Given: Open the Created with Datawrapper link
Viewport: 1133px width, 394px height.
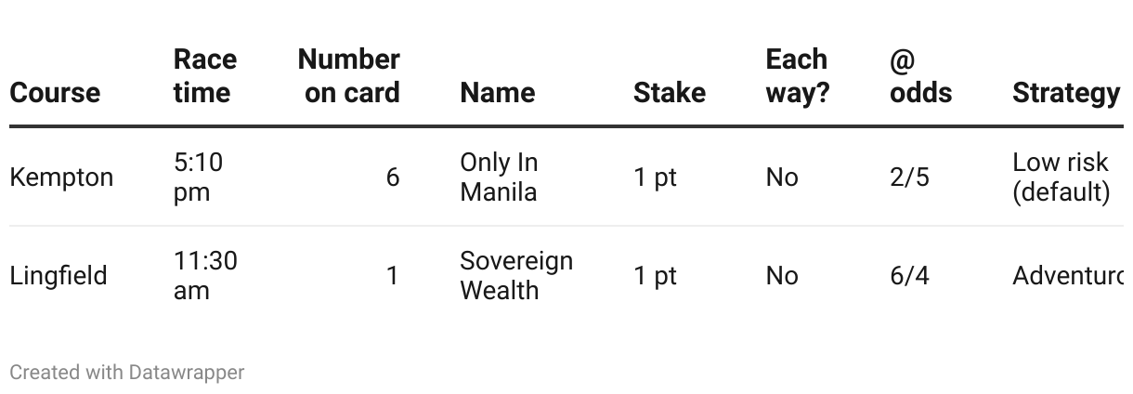Looking at the screenshot, I should [x=126, y=373].
